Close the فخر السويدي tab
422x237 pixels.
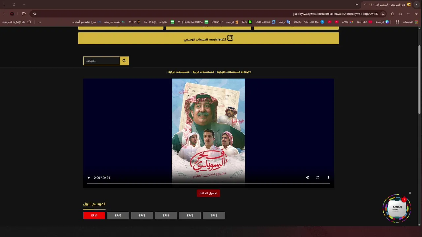365,4
